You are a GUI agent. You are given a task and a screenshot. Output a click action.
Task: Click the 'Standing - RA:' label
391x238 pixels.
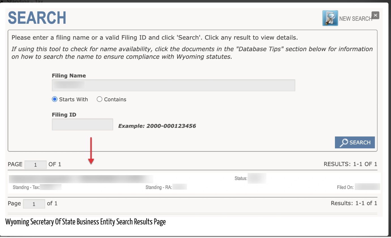pyautogui.click(x=159, y=187)
